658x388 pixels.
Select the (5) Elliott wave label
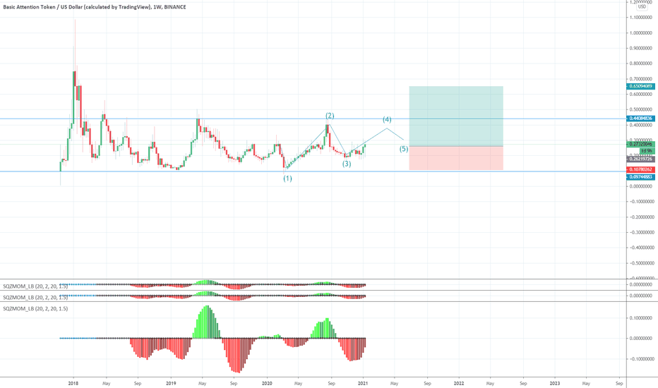coord(403,149)
